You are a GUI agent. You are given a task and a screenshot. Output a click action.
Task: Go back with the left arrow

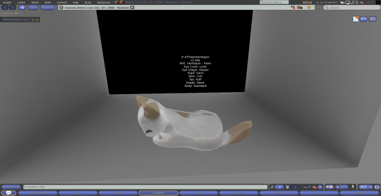5,8
